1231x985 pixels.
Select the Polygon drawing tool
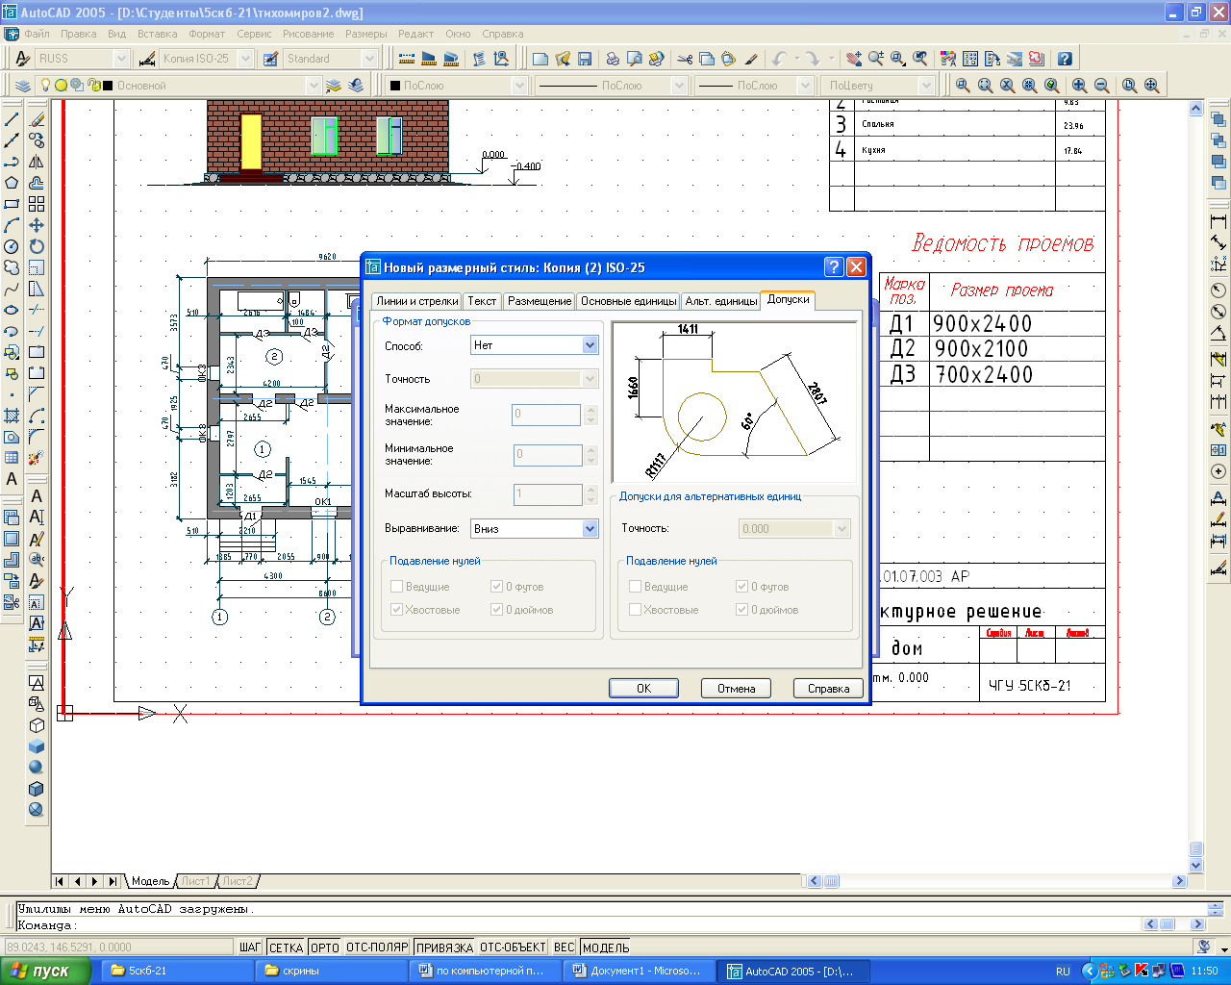click(x=13, y=183)
